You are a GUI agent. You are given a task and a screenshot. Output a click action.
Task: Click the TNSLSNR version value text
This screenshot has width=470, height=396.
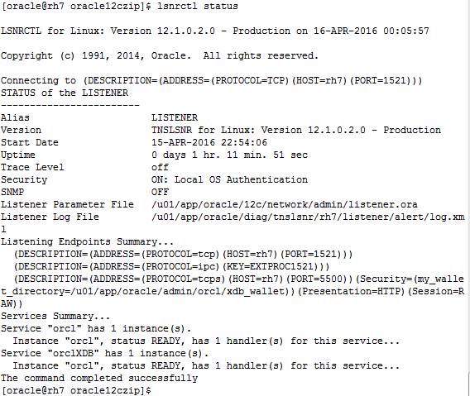(296, 130)
